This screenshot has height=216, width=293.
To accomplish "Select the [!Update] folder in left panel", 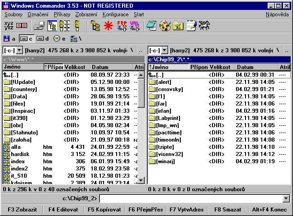I will coord(71,82).
